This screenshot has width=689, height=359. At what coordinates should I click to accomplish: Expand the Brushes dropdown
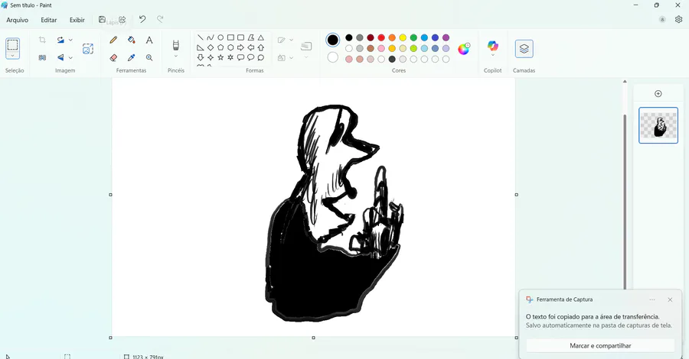tap(176, 56)
